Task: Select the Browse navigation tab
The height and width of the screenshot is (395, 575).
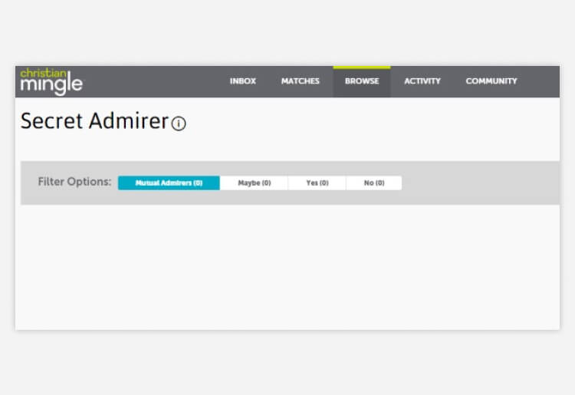Action: click(x=361, y=81)
